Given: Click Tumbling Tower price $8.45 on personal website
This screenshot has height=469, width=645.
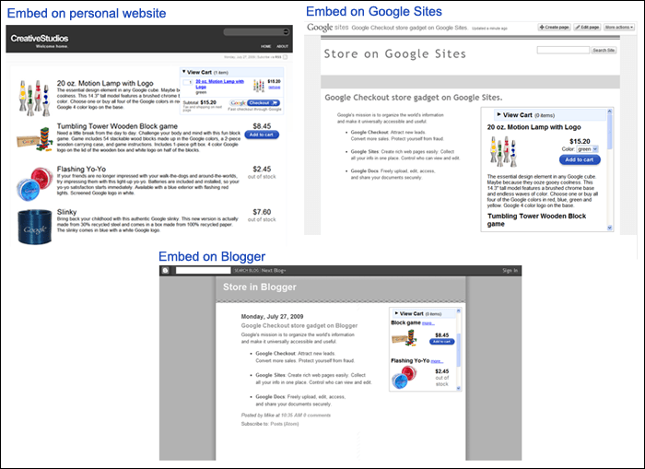Looking at the screenshot, I should tap(262, 126).
